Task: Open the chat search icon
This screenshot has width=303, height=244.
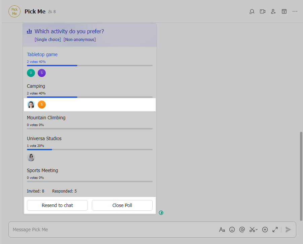Action: [x=252, y=11]
